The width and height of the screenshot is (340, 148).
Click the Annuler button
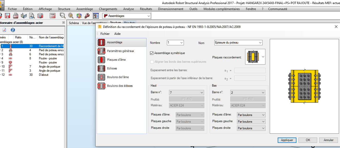click(x=329, y=140)
